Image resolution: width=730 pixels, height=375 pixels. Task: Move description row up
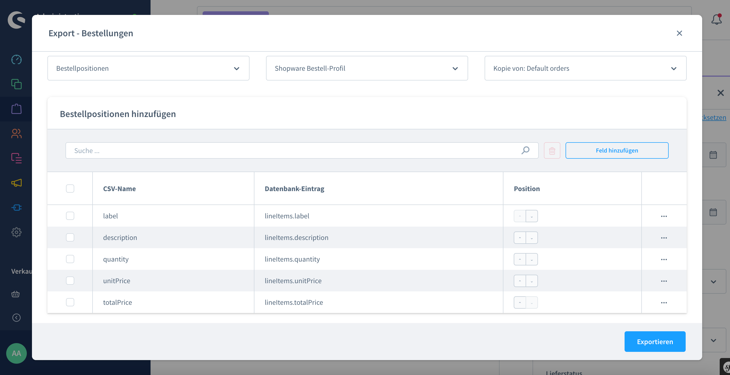tap(520, 238)
